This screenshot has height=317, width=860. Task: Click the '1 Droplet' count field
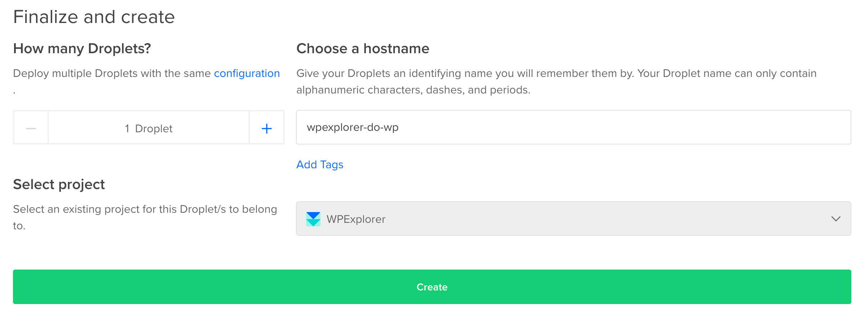(148, 128)
